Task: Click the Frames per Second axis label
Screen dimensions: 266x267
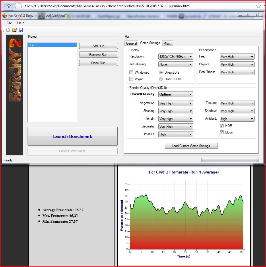Action: pyautogui.click(x=122, y=215)
